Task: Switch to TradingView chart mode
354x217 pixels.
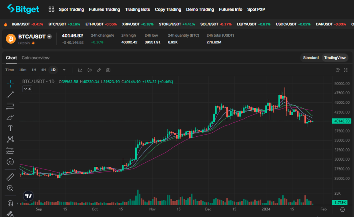Action: [335, 58]
